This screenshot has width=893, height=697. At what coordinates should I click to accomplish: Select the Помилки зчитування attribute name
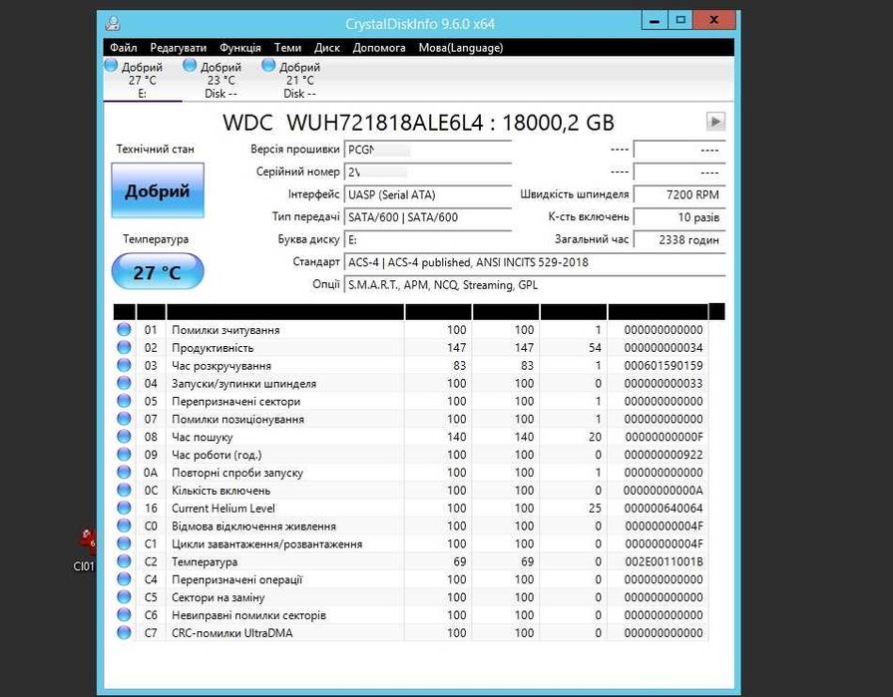225,330
